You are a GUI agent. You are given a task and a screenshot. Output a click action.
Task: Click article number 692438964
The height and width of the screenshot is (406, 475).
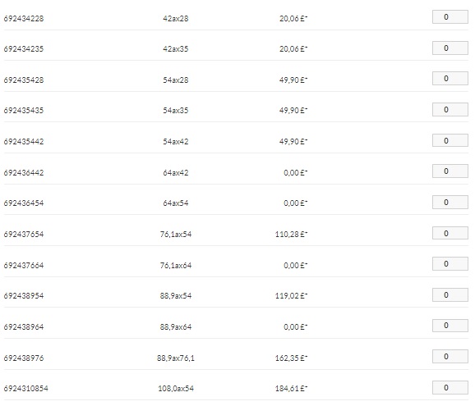pyautogui.click(x=24, y=326)
